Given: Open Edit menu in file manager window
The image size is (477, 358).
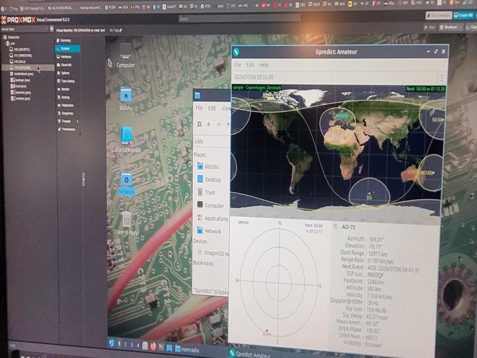Looking at the screenshot, I should click(x=212, y=108).
